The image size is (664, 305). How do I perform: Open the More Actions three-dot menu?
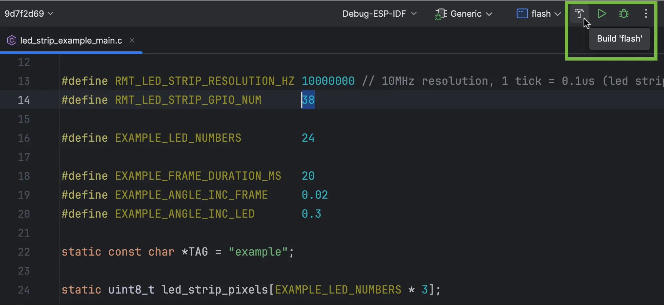(x=646, y=14)
